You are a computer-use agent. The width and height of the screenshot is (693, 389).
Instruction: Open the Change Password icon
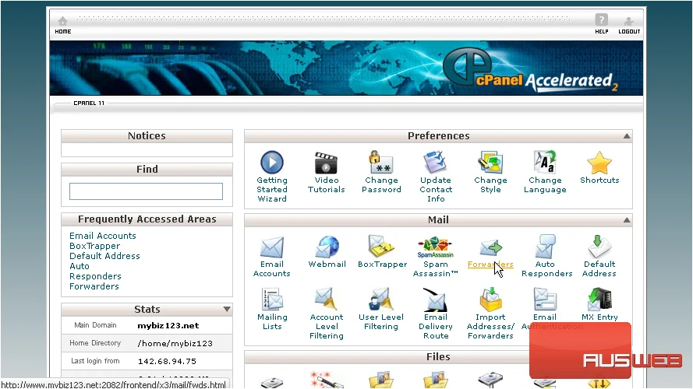coord(381,162)
